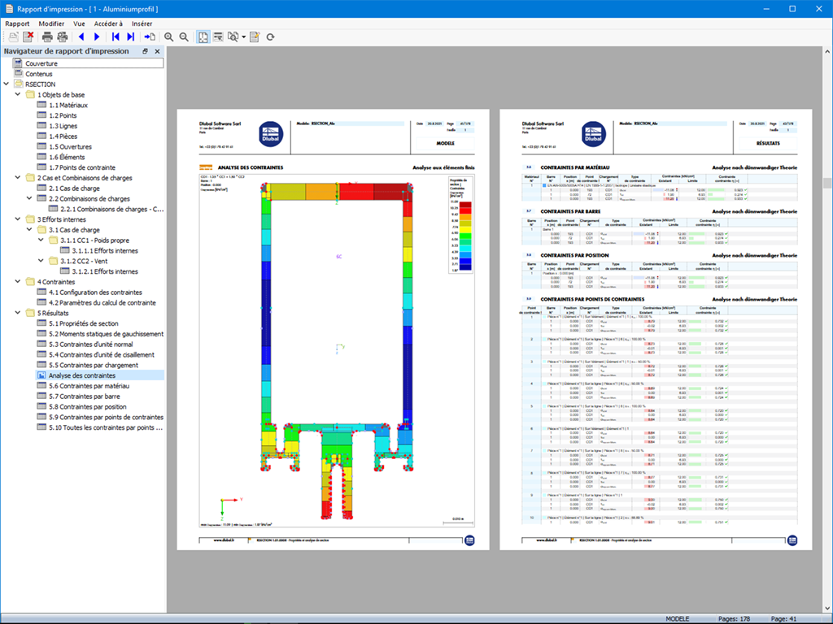Jump to last page icon
The width and height of the screenshot is (833, 624).
pyautogui.click(x=131, y=37)
